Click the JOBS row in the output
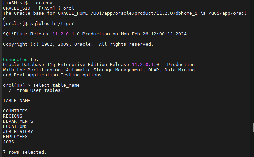This screenshot has width=254, height=157. [9, 142]
